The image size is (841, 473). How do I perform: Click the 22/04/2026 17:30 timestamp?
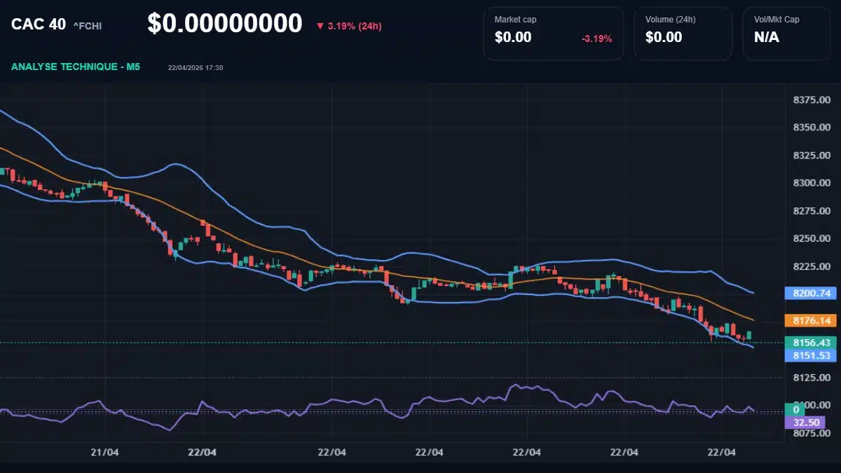[x=196, y=68]
